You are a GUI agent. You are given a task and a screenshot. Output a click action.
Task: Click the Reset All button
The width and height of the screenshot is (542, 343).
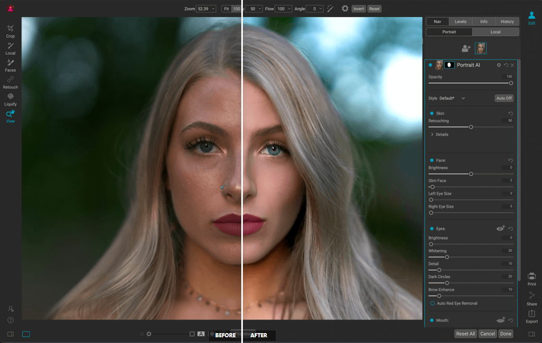coord(465,334)
